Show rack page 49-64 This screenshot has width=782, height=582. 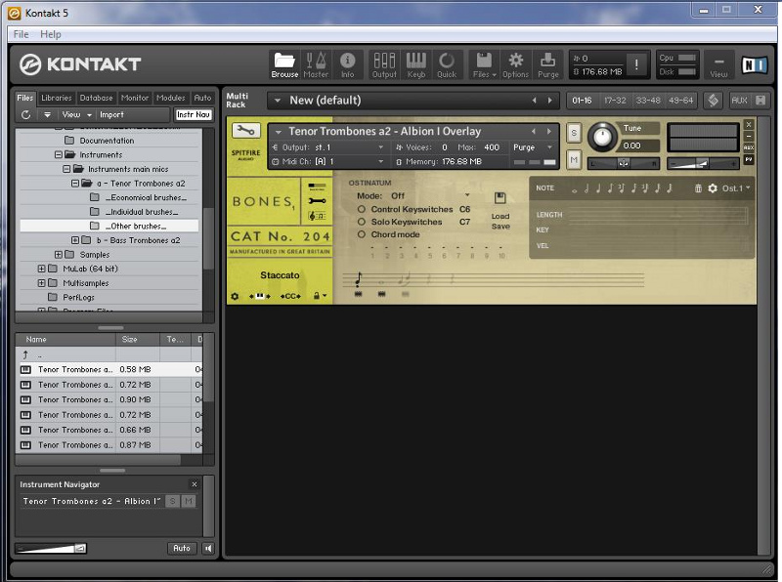coord(680,101)
